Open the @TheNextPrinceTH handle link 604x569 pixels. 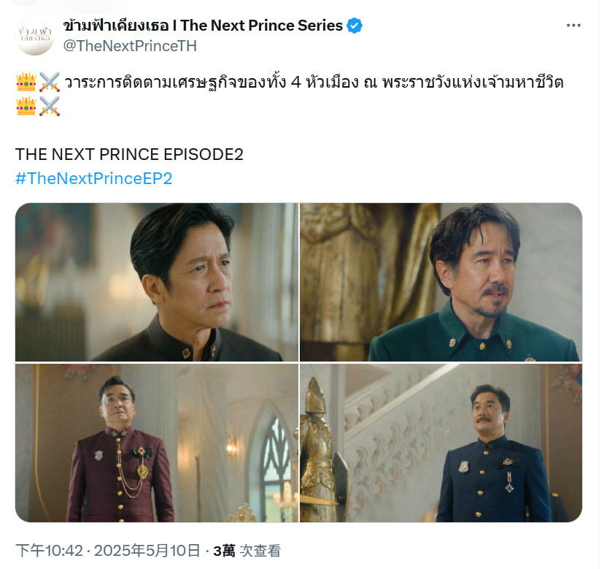(130, 46)
